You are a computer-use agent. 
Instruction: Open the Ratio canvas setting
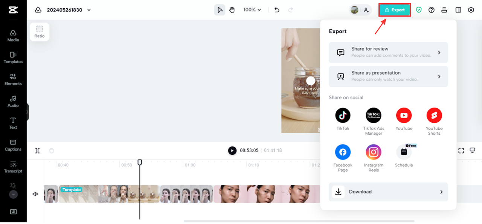click(x=40, y=32)
